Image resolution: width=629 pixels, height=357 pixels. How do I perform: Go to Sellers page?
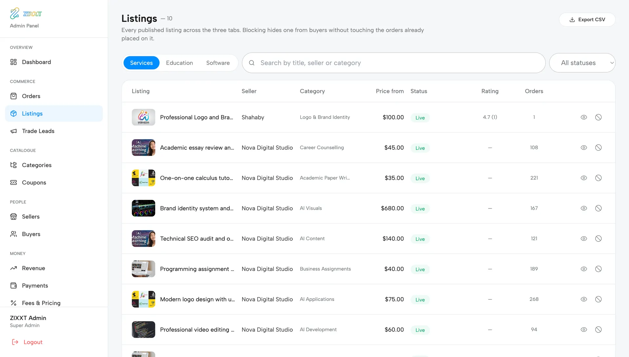pos(54,217)
